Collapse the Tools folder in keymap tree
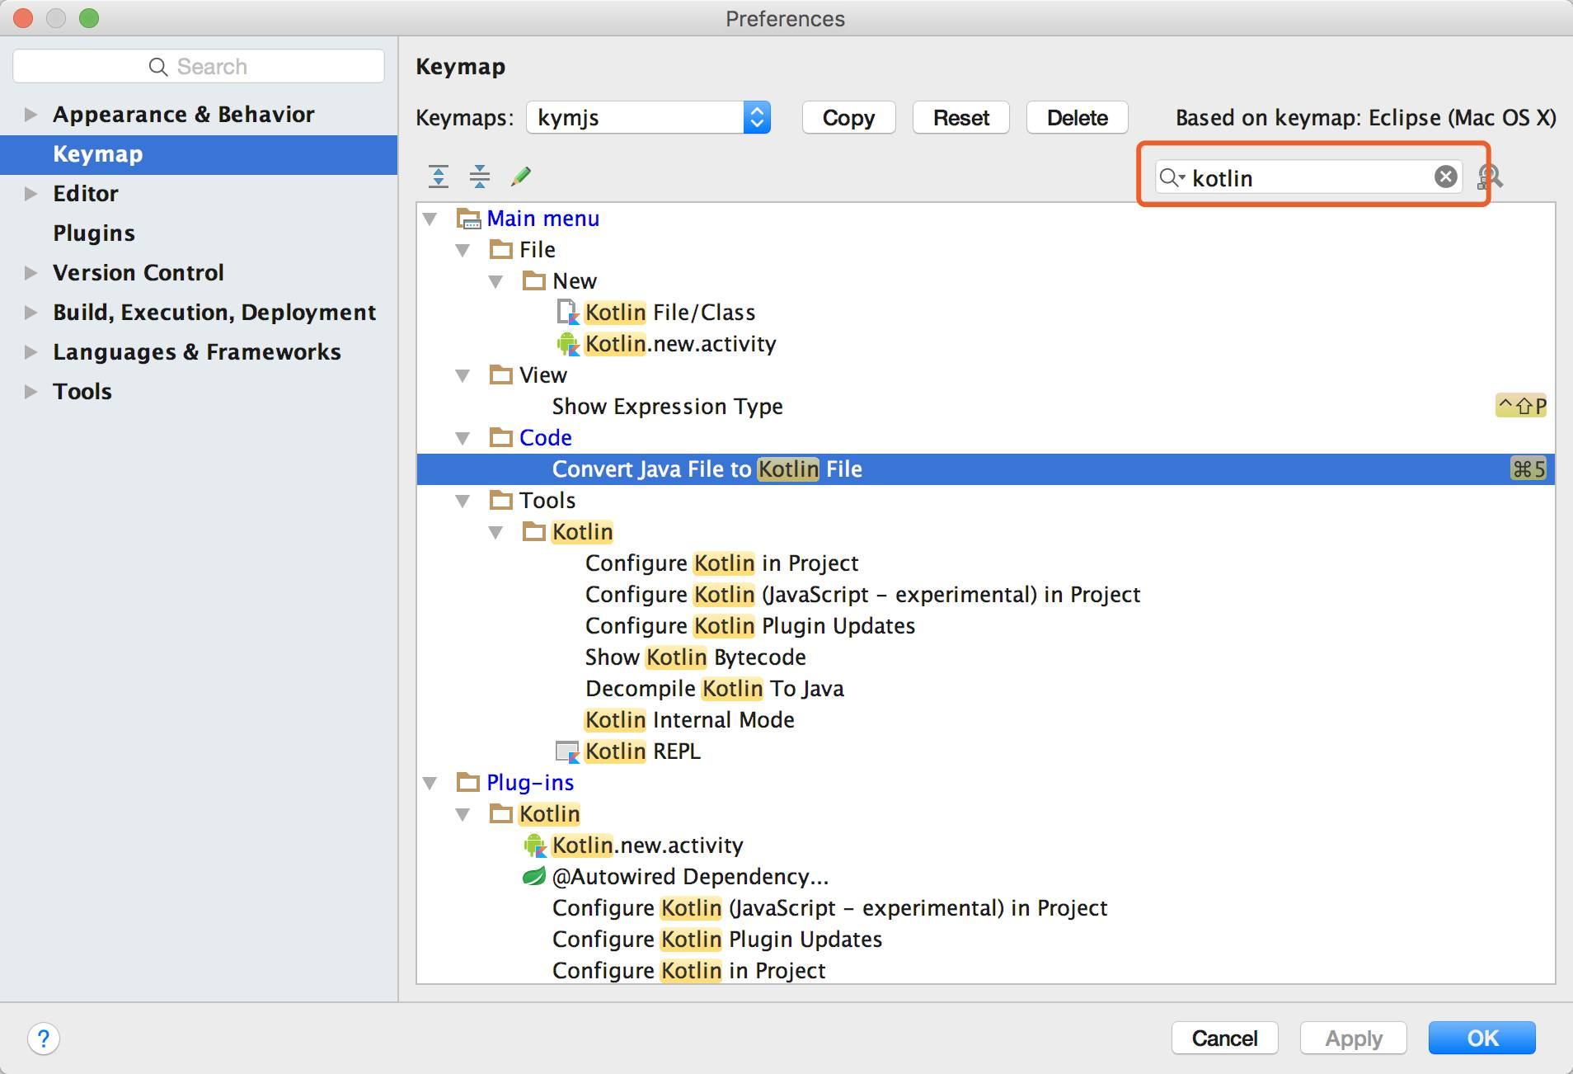 (x=463, y=501)
